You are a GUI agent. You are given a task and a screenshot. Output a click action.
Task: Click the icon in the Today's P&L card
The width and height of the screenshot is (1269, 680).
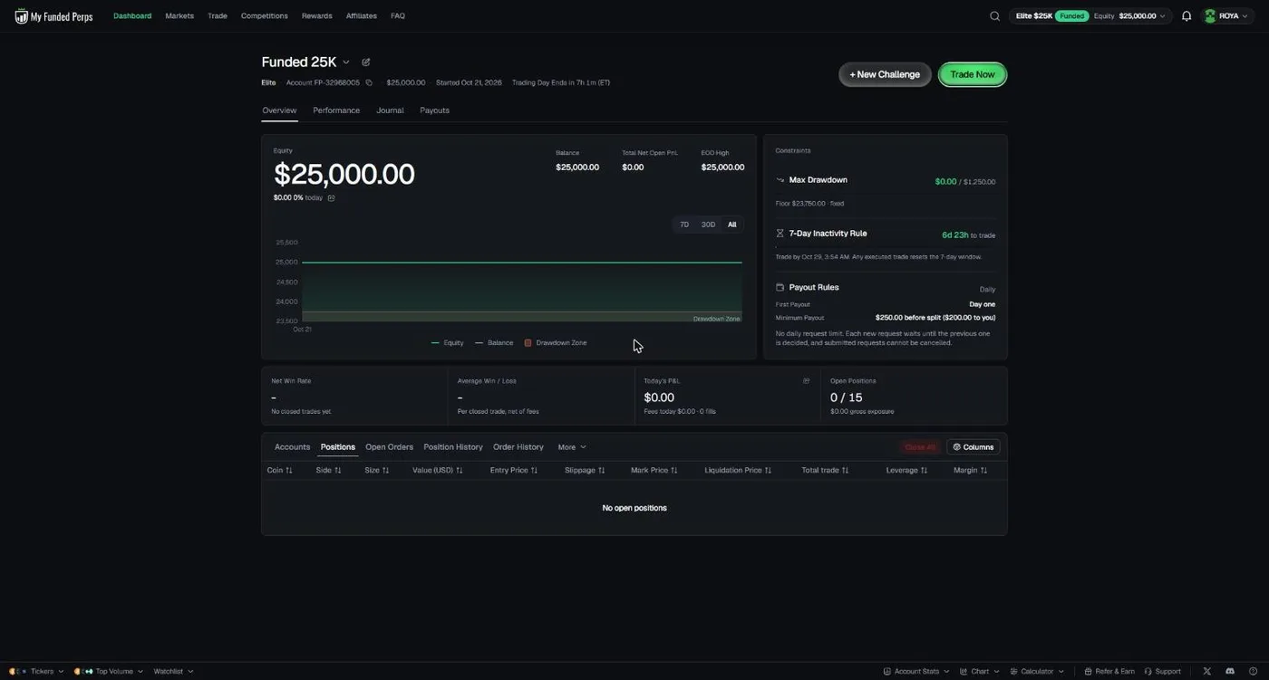(x=807, y=381)
